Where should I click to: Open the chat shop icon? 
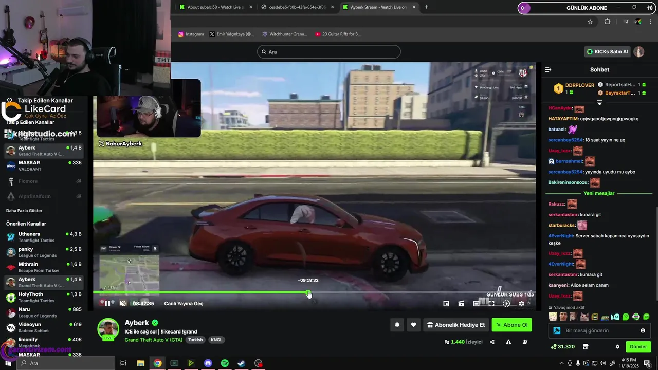(x=585, y=347)
